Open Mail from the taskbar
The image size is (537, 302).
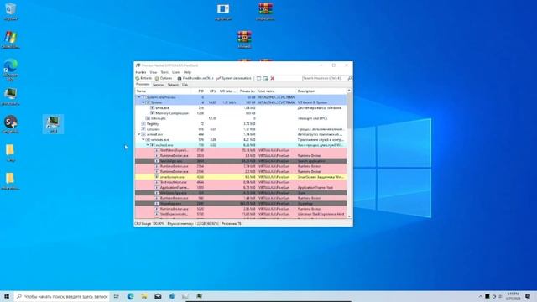(158, 296)
